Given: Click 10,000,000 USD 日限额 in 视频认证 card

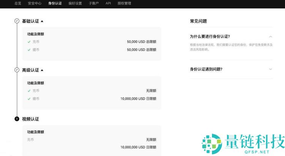Looking at the screenshot, I should pos(138,147).
